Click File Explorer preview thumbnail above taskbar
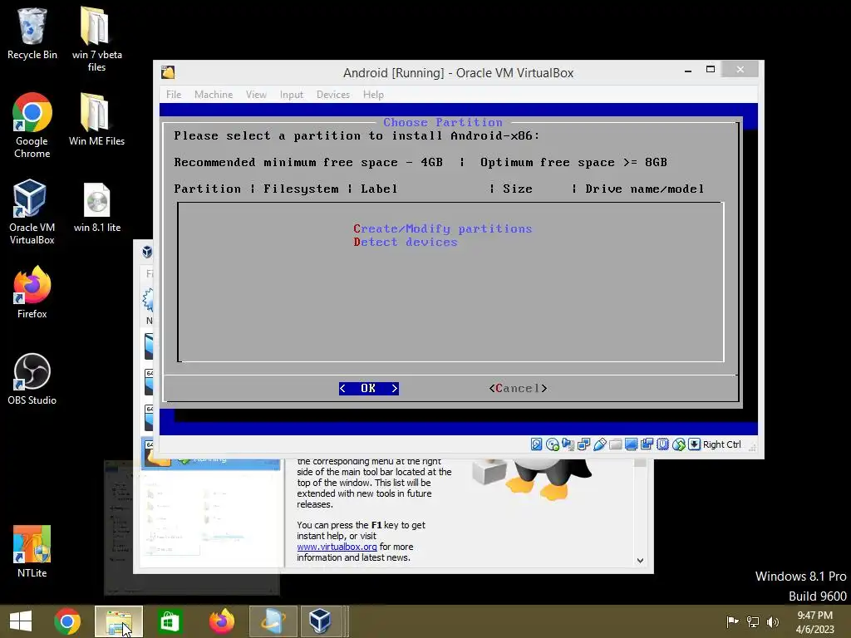Image resolution: width=851 pixels, height=638 pixels. coord(192,528)
